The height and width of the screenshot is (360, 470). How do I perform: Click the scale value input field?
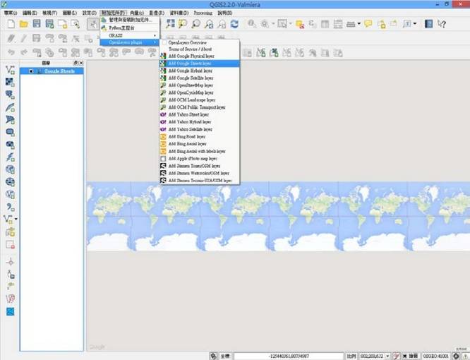(372, 356)
